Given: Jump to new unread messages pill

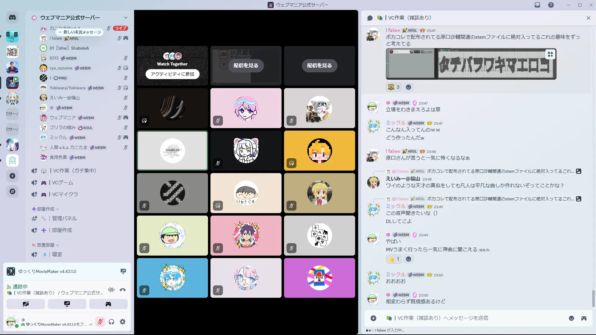Looking at the screenshot, I should click(x=80, y=32).
